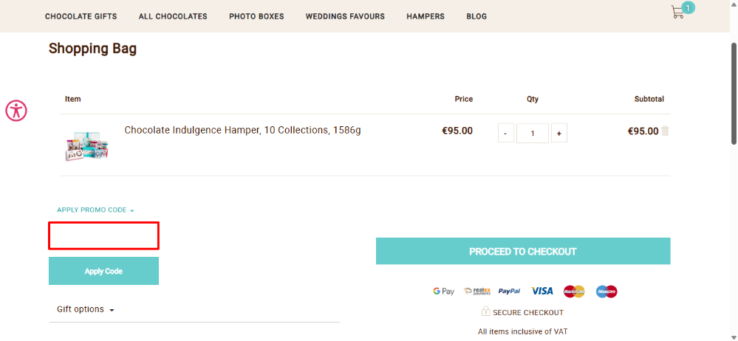Open the hamper product thumbnail

click(x=87, y=145)
